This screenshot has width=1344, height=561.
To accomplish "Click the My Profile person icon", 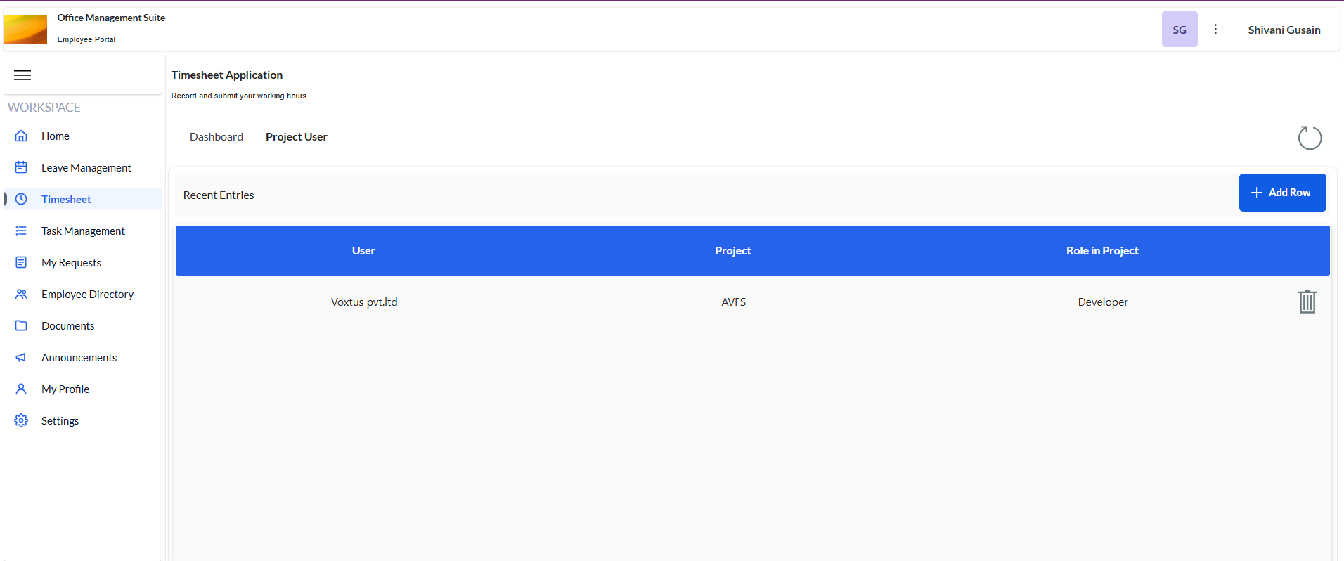I will click(x=21, y=389).
